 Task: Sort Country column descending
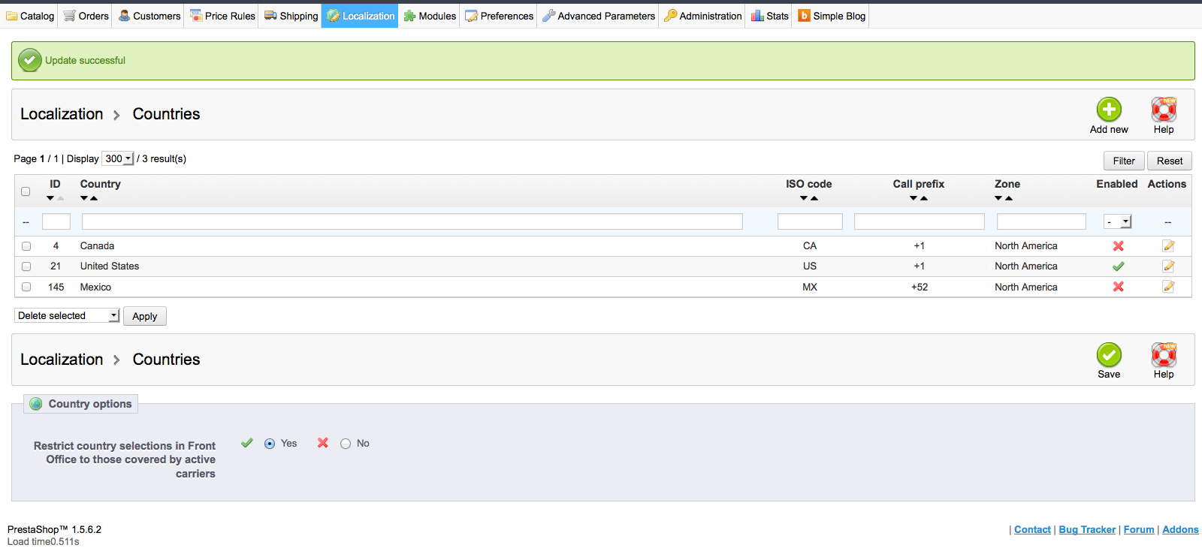(x=84, y=198)
